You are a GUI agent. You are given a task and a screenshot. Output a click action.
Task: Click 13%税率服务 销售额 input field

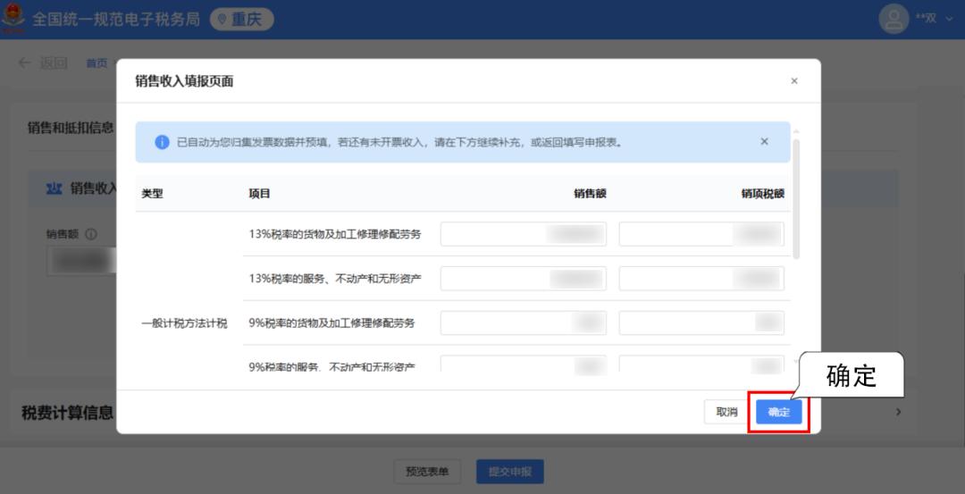coord(523,279)
